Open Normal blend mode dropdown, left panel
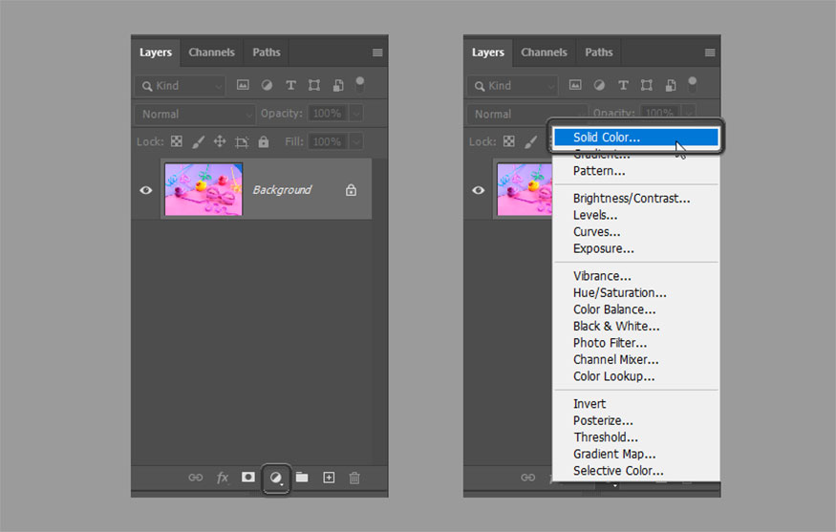This screenshot has height=532, width=836. pyautogui.click(x=196, y=114)
